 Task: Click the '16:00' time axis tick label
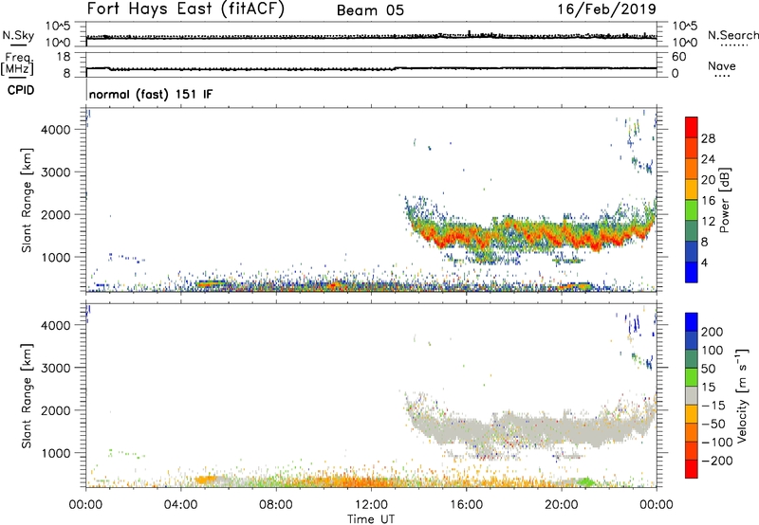466,505
